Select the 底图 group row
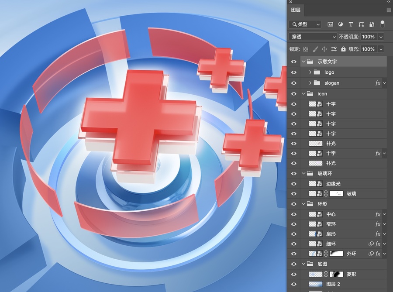This screenshot has width=393, height=292. [343, 264]
